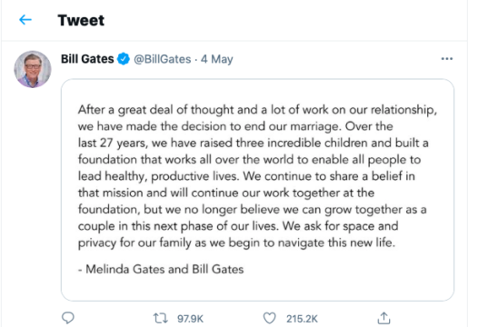Image resolution: width=488 pixels, height=327 pixels.
Task: Reply to Bill Gates' tweet
Action: [x=68, y=318]
